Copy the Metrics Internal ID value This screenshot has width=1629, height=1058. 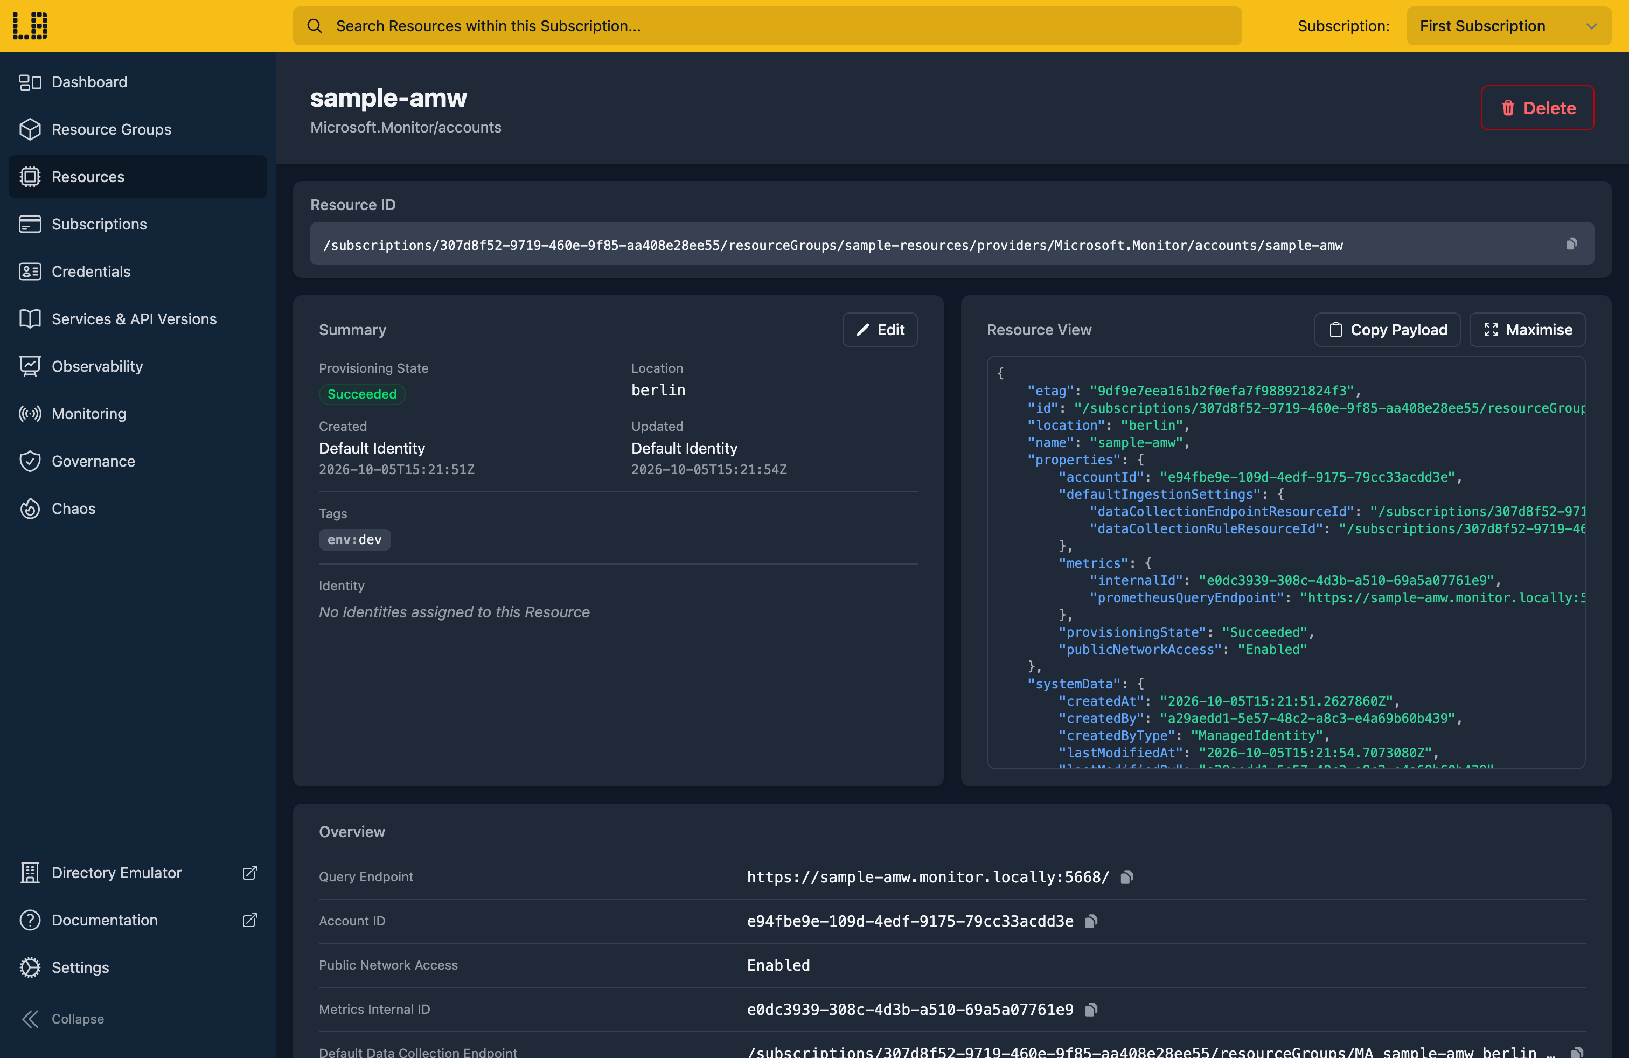click(1091, 1010)
